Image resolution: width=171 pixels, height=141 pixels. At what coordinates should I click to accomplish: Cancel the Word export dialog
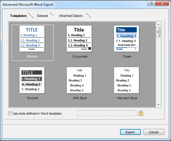coord(154,132)
